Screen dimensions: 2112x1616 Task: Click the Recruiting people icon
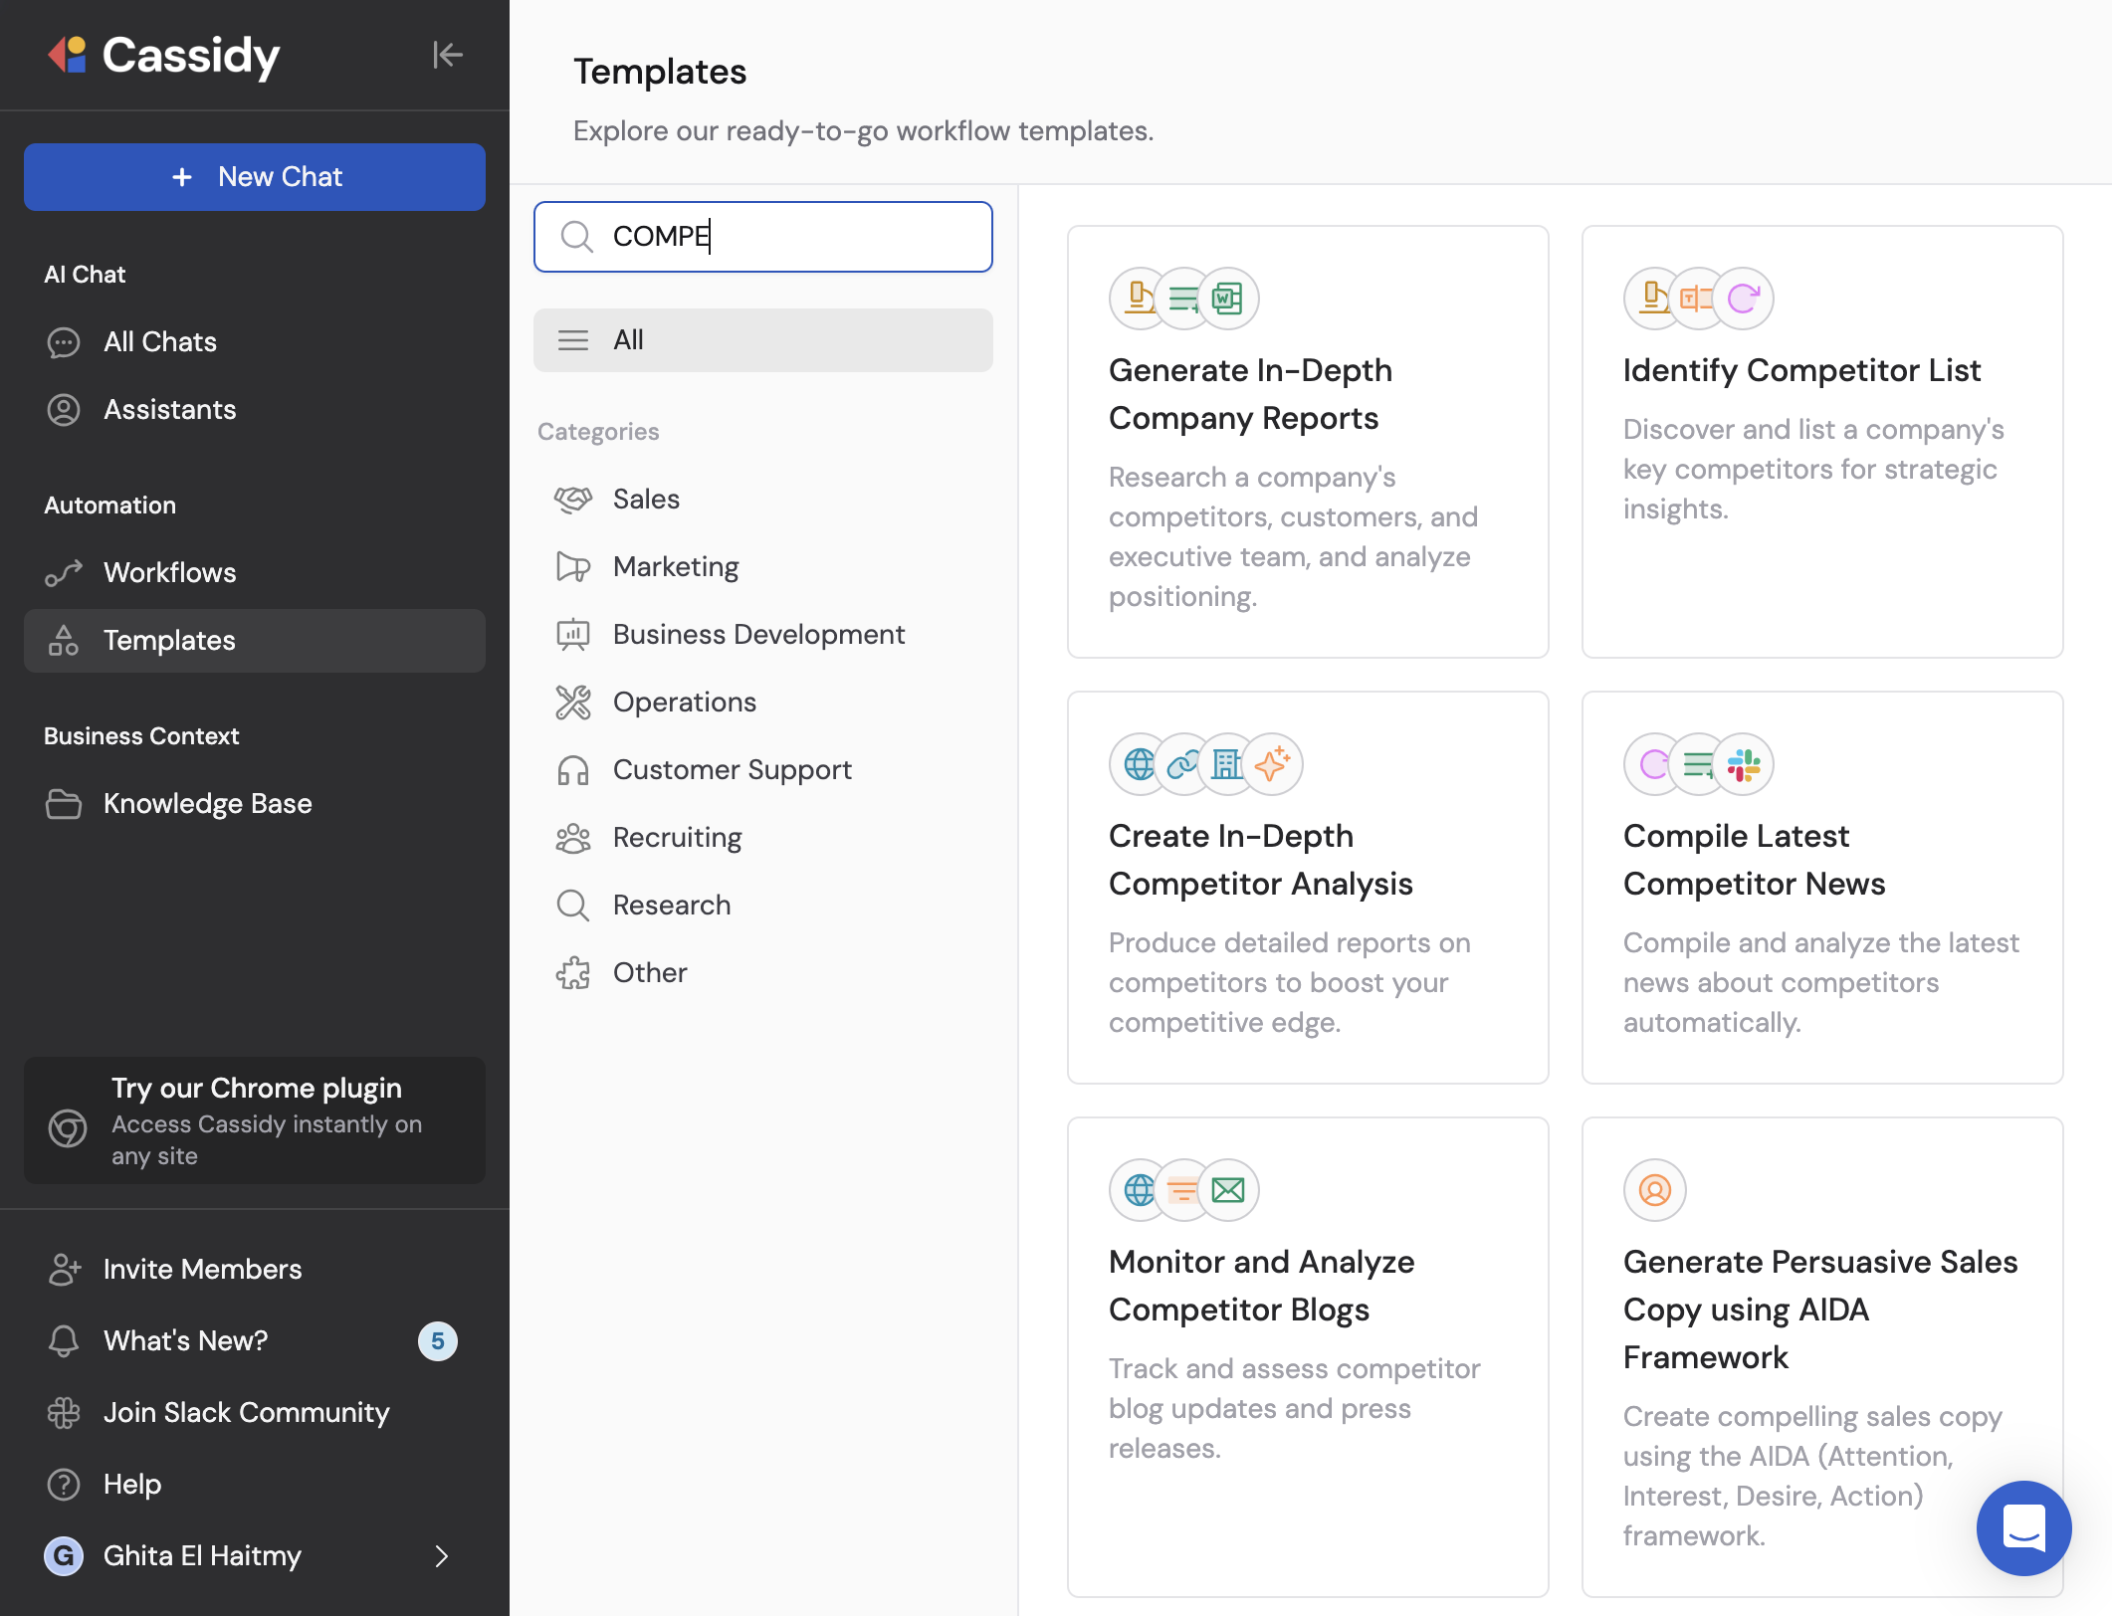click(573, 838)
